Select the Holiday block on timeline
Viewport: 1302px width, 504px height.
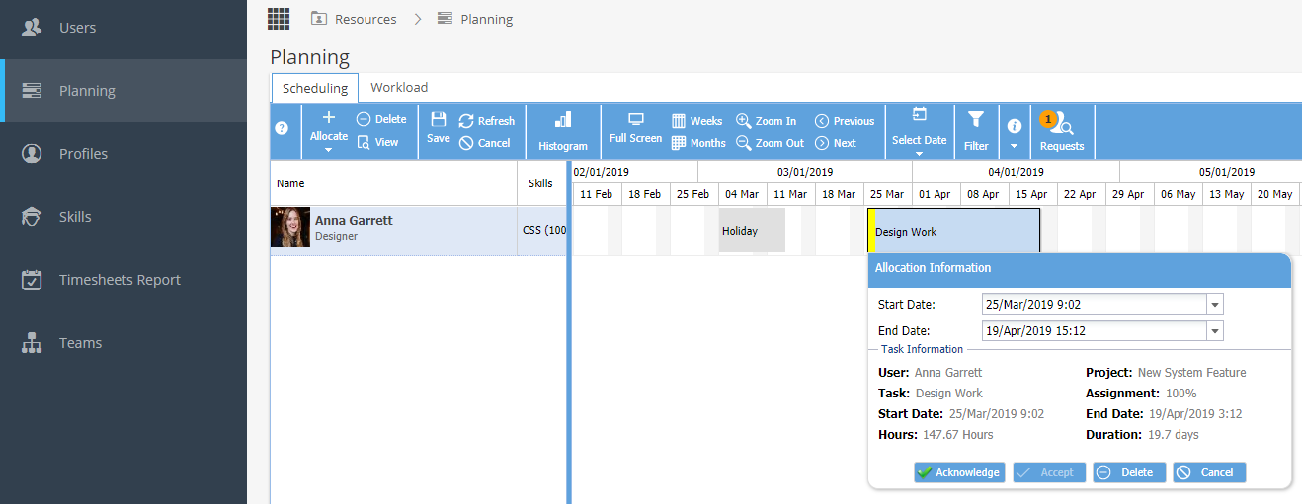[752, 231]
